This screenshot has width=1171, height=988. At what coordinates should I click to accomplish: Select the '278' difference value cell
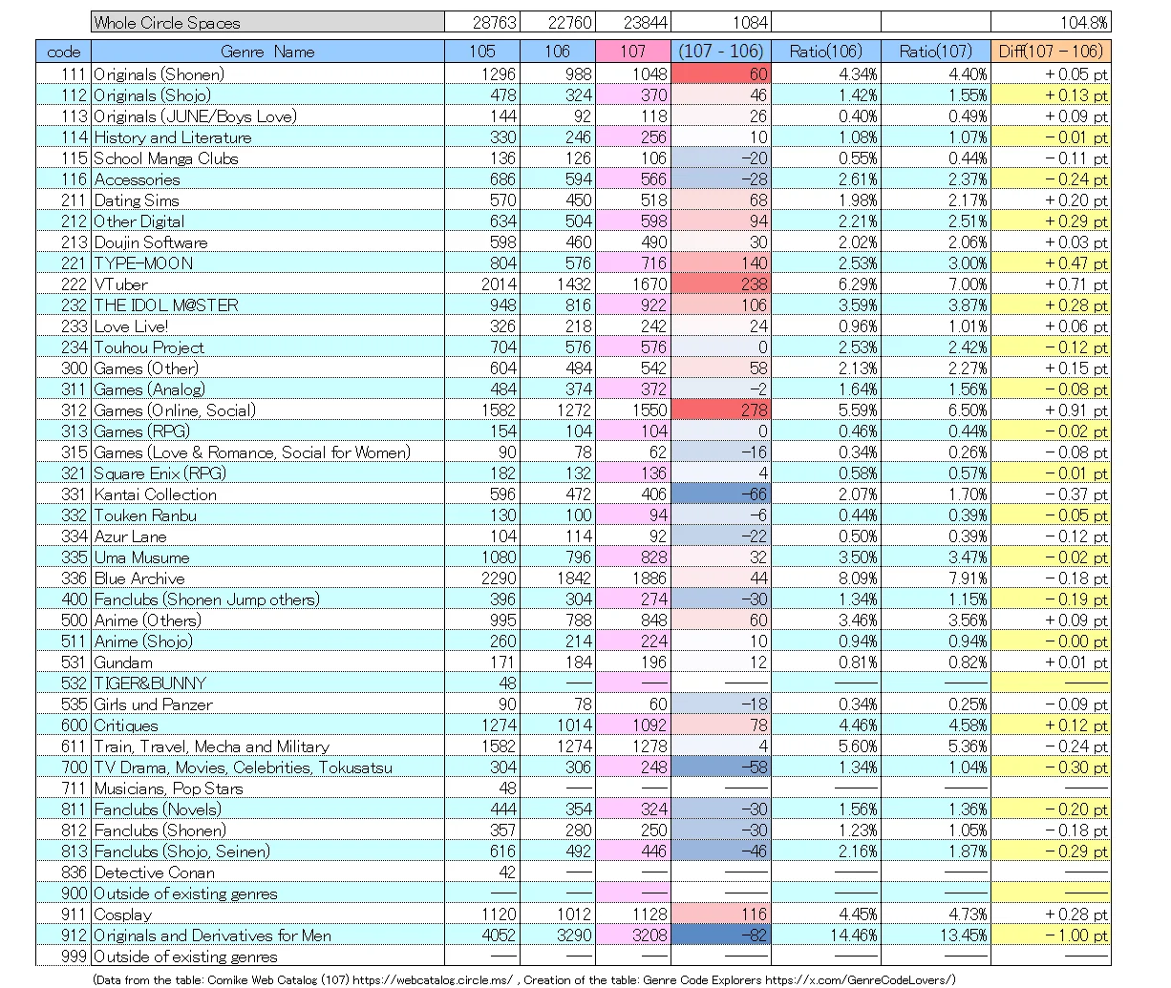720,410
